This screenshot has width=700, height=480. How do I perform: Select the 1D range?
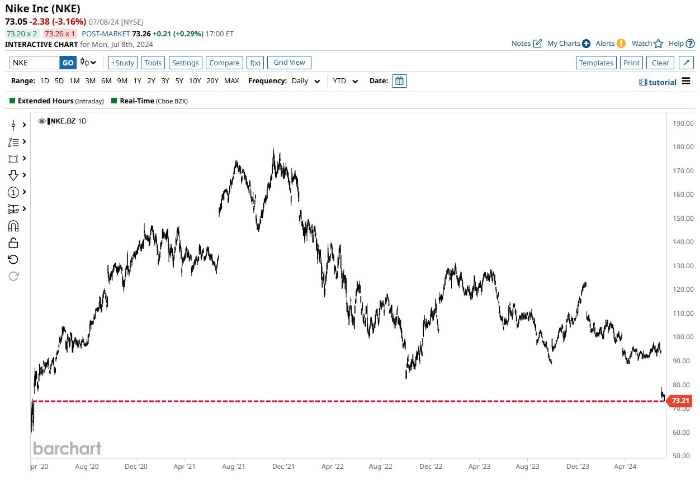45,81
